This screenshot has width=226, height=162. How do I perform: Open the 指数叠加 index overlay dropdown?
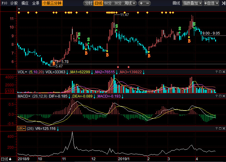[x=192, y=3]
